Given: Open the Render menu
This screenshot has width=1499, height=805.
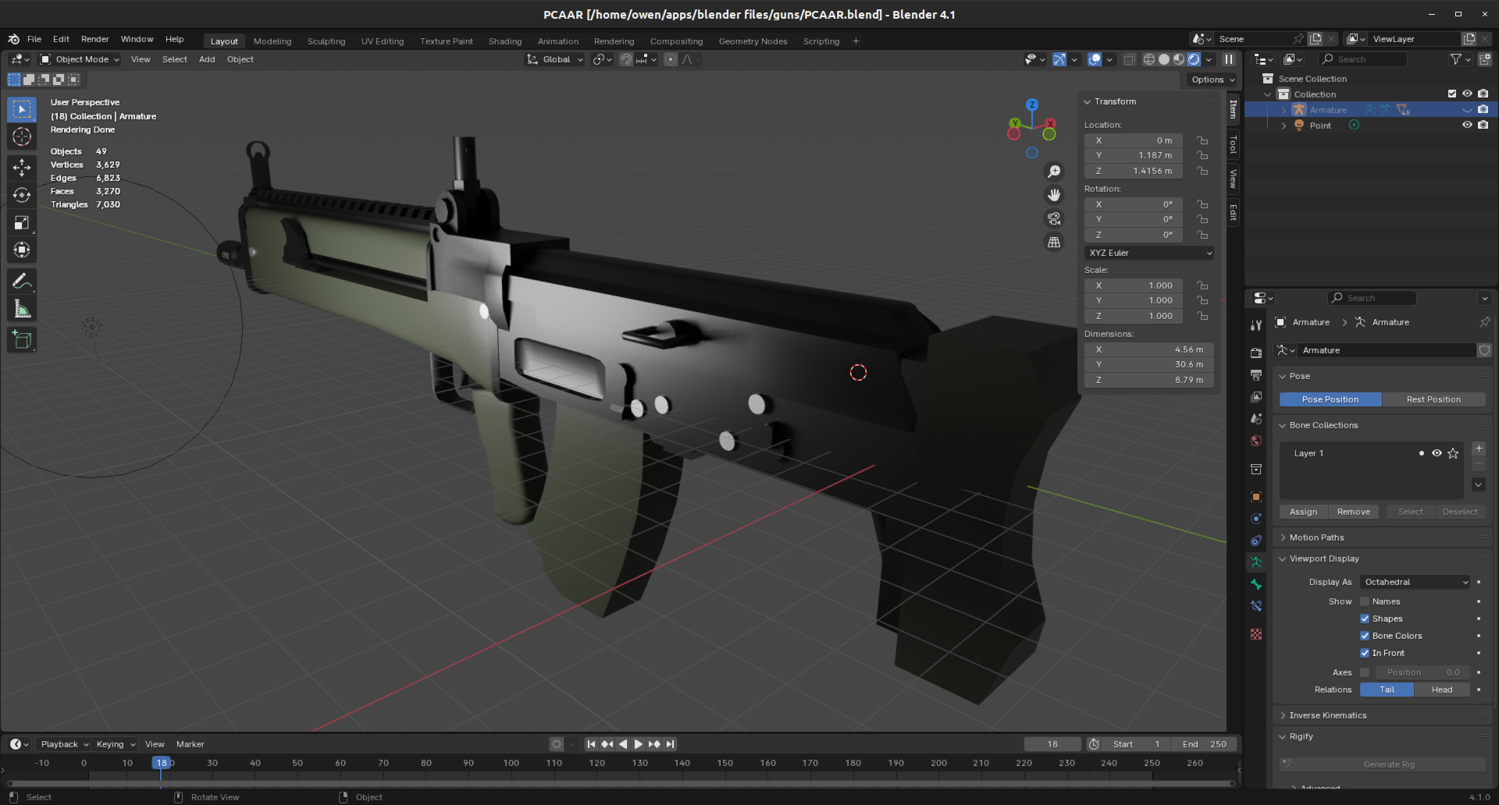Looking at the screenshot, I should pos(94,39).
